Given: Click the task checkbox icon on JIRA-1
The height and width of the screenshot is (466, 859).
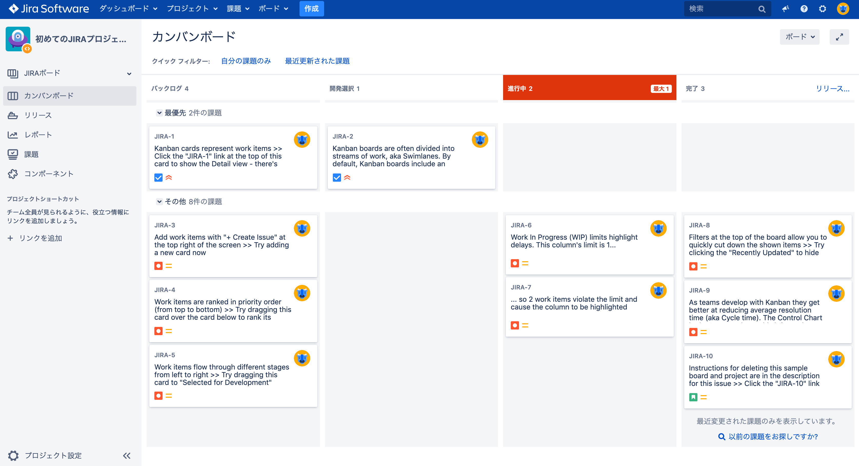Looking at the screenshot, I should (158, 178).
